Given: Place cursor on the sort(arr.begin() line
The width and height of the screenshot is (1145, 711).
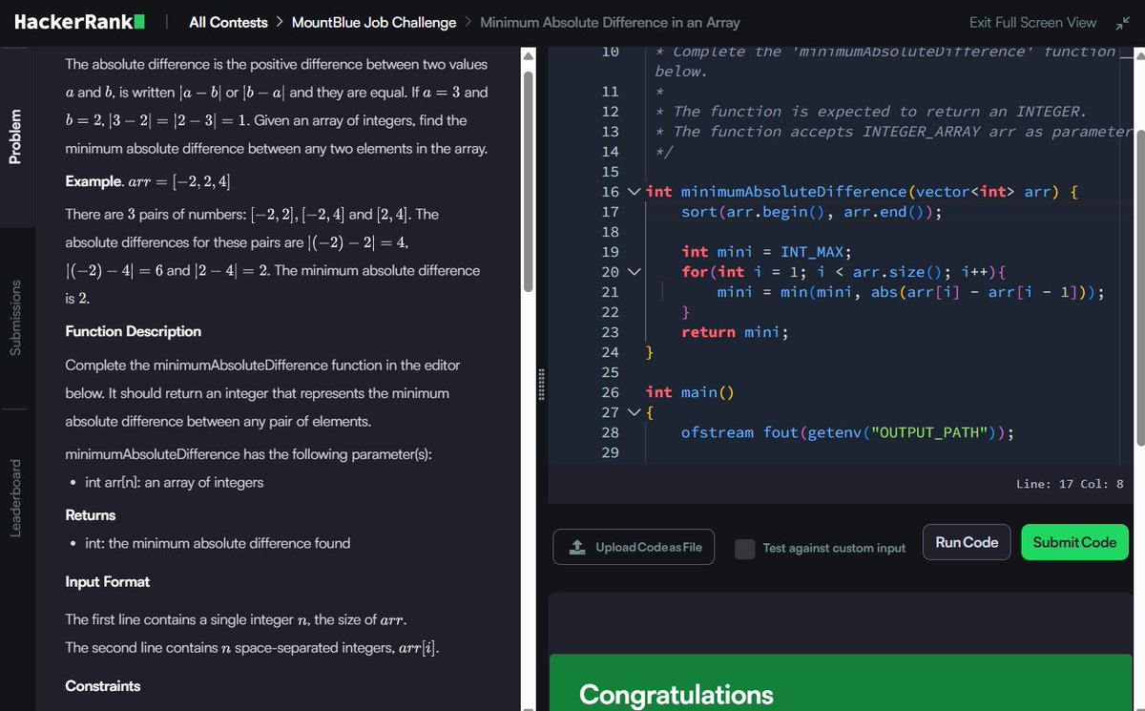Looking at the screenshot, I should click(811, 212).
